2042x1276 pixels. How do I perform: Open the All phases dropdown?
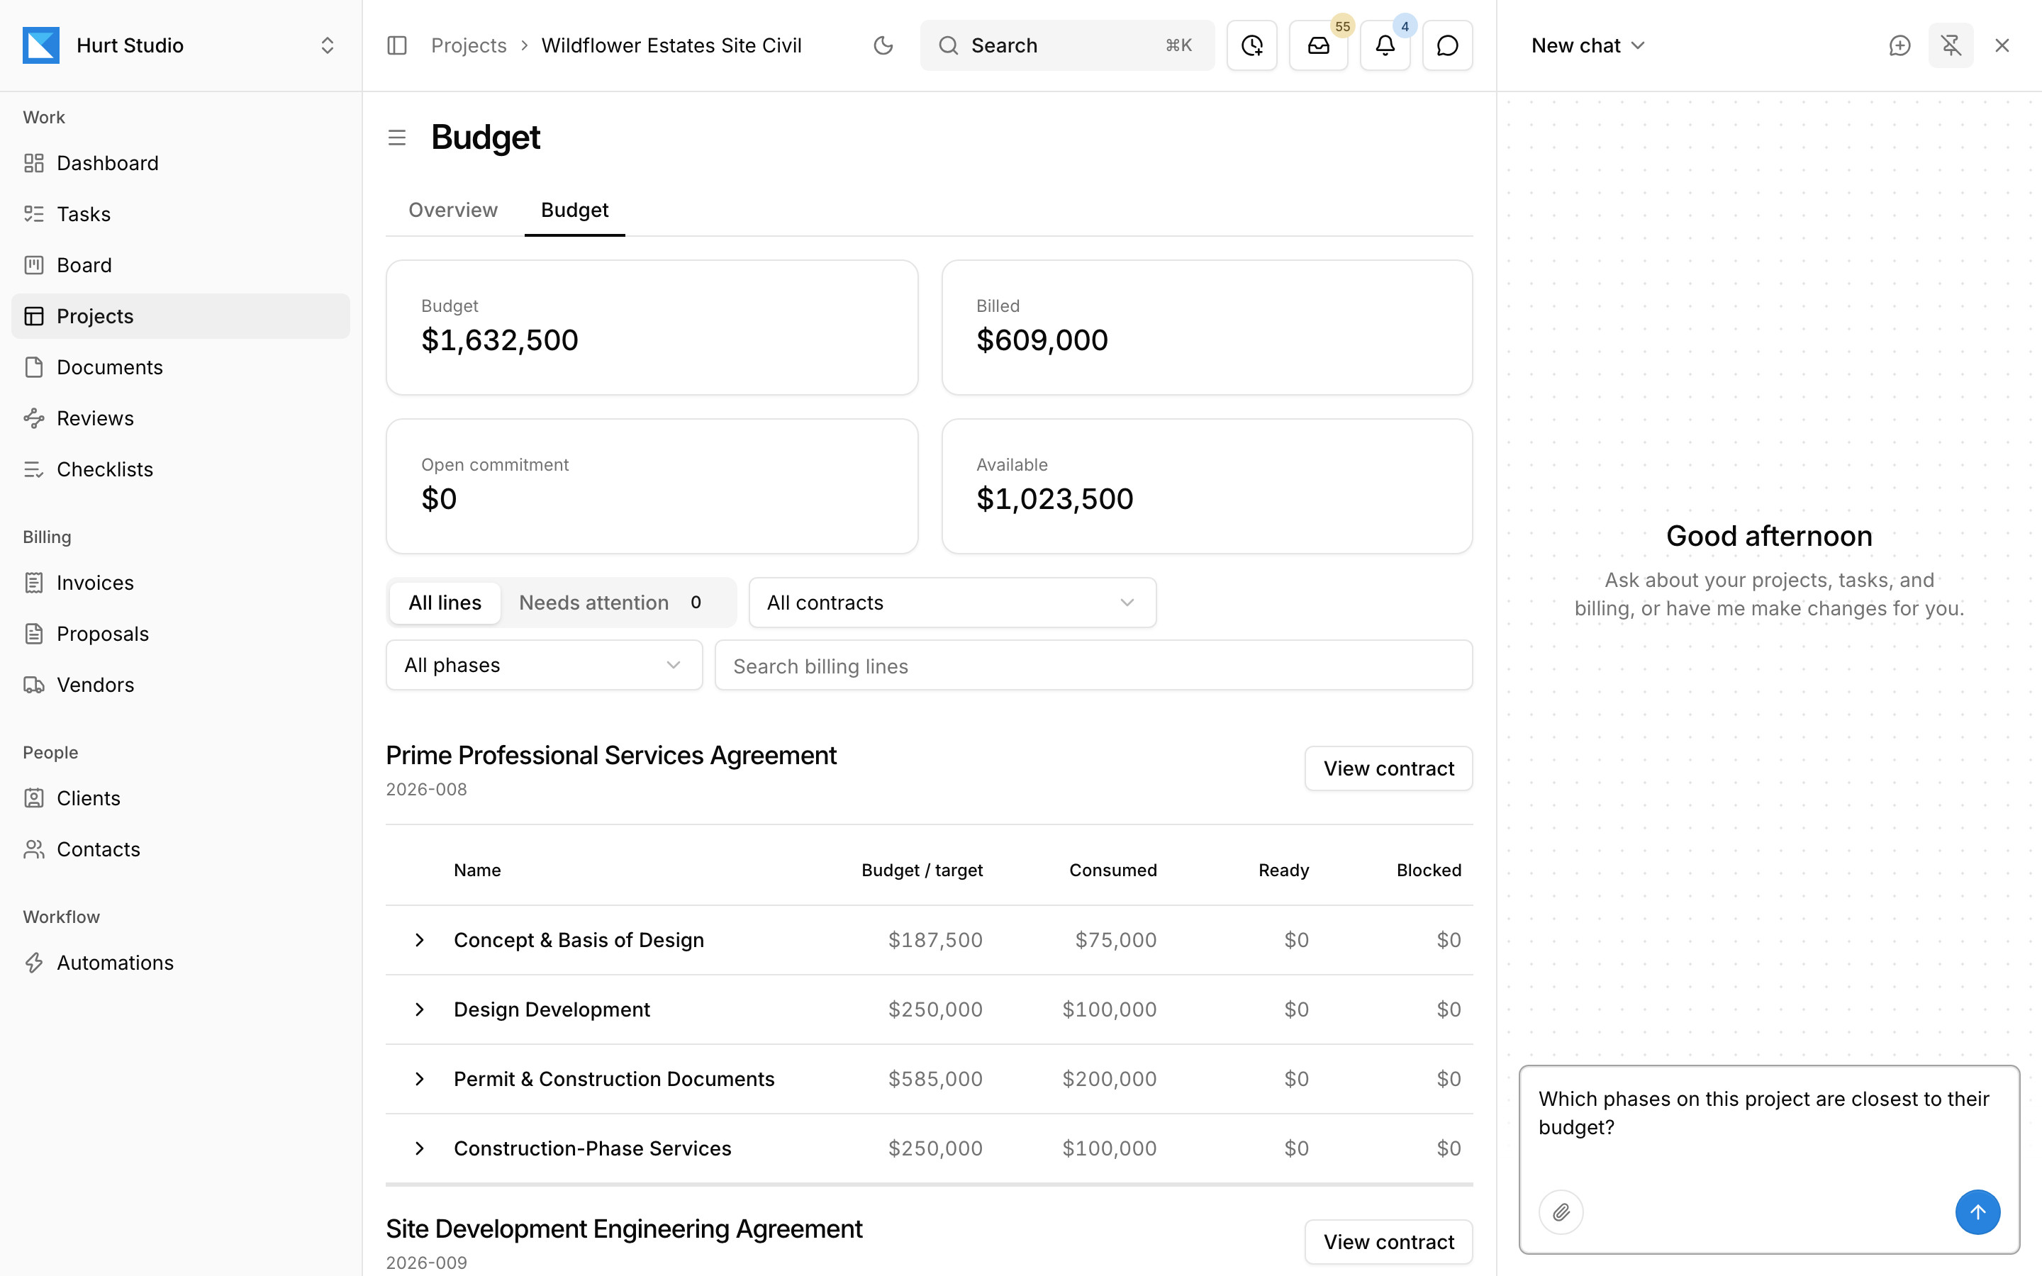pos(545,665)
